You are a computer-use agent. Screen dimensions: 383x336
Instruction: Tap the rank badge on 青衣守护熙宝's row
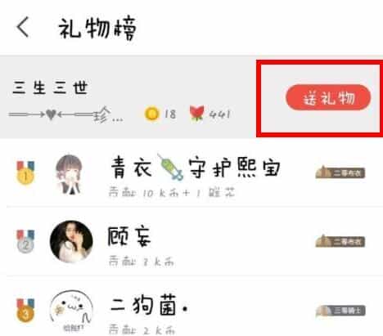pos(340,172)
